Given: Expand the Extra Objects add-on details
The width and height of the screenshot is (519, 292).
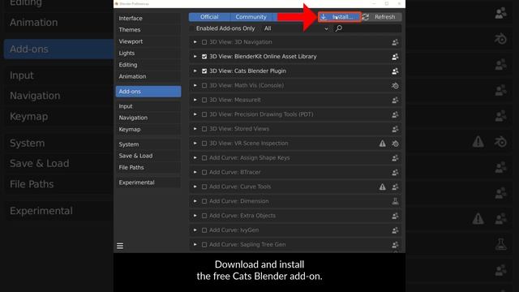Looking at the screenshot, I should (195, 216).
